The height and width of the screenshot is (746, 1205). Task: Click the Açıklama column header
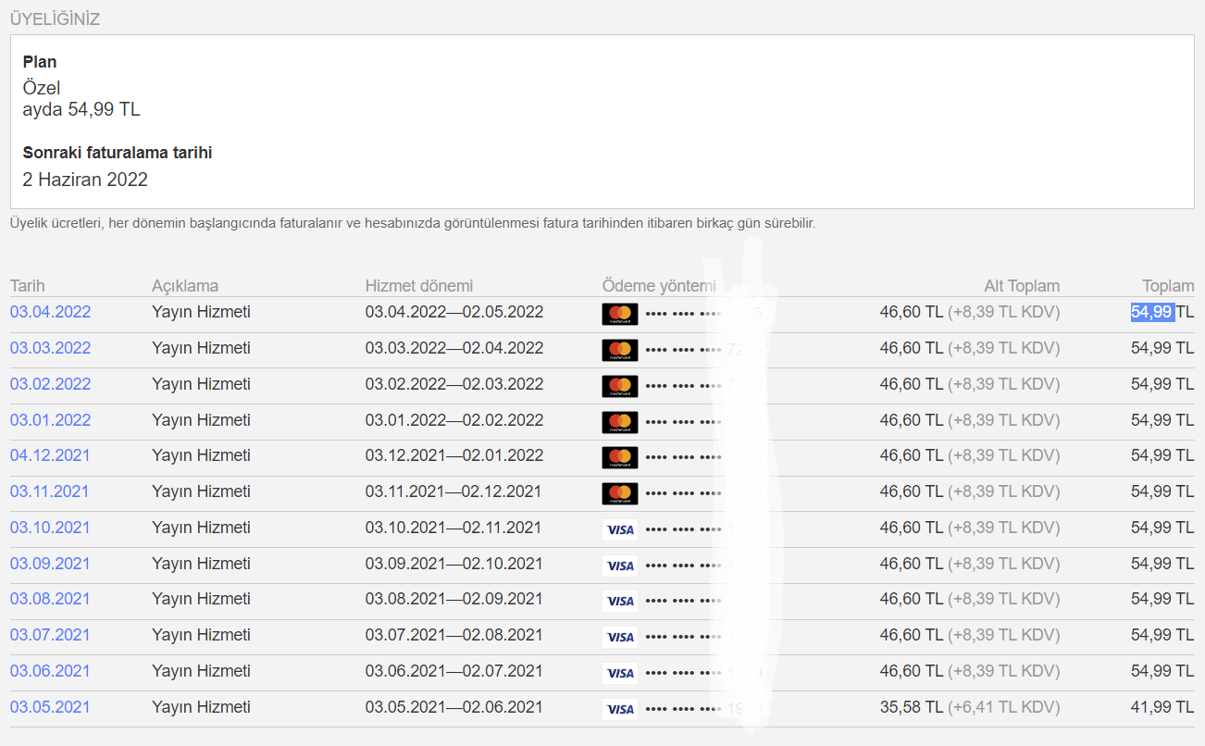coord(185,286)
